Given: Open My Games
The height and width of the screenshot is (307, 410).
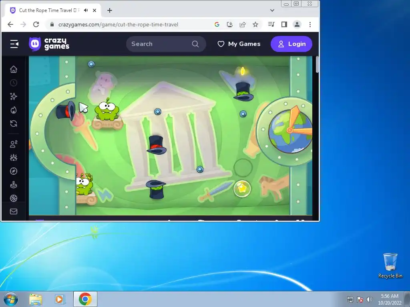Looking at the screenshot, I should (x=239, y=44).
